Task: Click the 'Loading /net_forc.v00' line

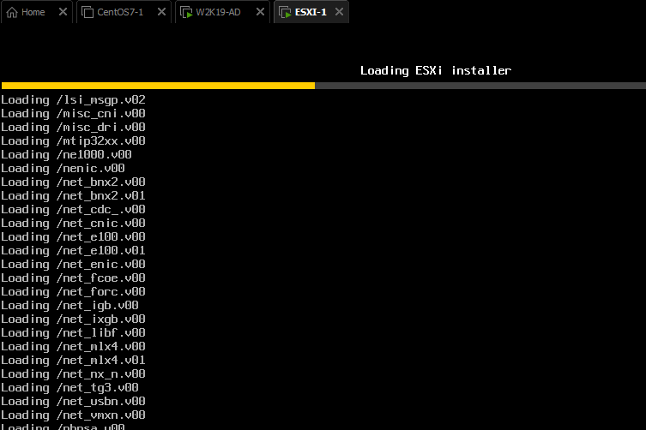Action: tap(73, 292)
